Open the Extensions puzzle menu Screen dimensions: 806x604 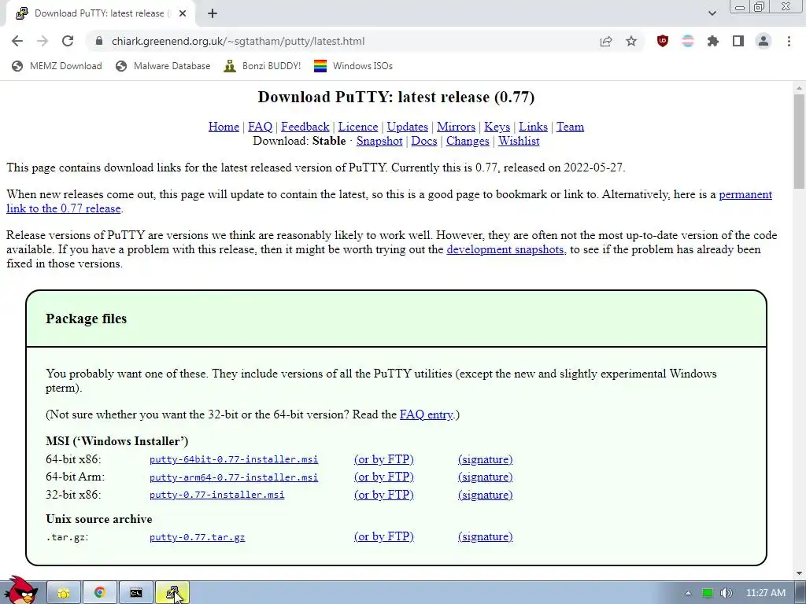pos(713,41)
